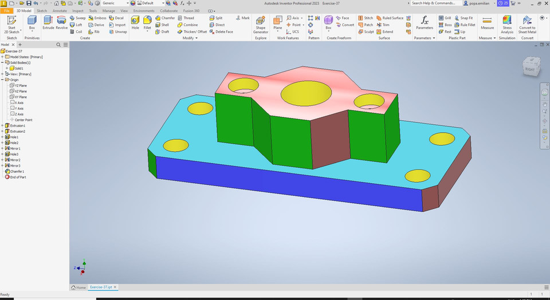550x300 pixels.
Task: Create a Coil feature
Action: tap(76, 31)
